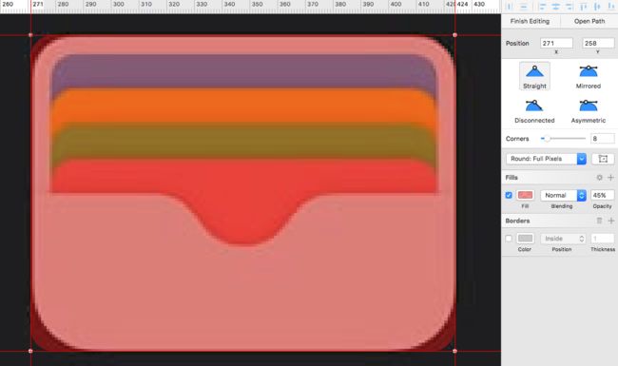
Task: Open the Normal blending mode dropdown
Action: pyautogui.click(x=563, y=196)
